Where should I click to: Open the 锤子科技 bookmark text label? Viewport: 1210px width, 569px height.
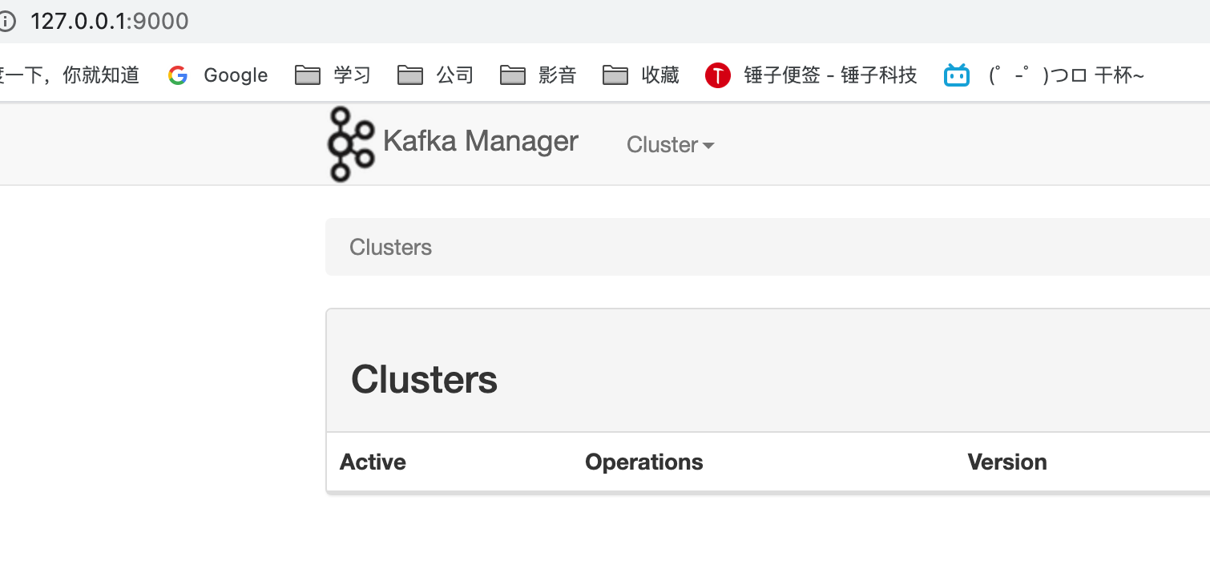pos(831,75)
